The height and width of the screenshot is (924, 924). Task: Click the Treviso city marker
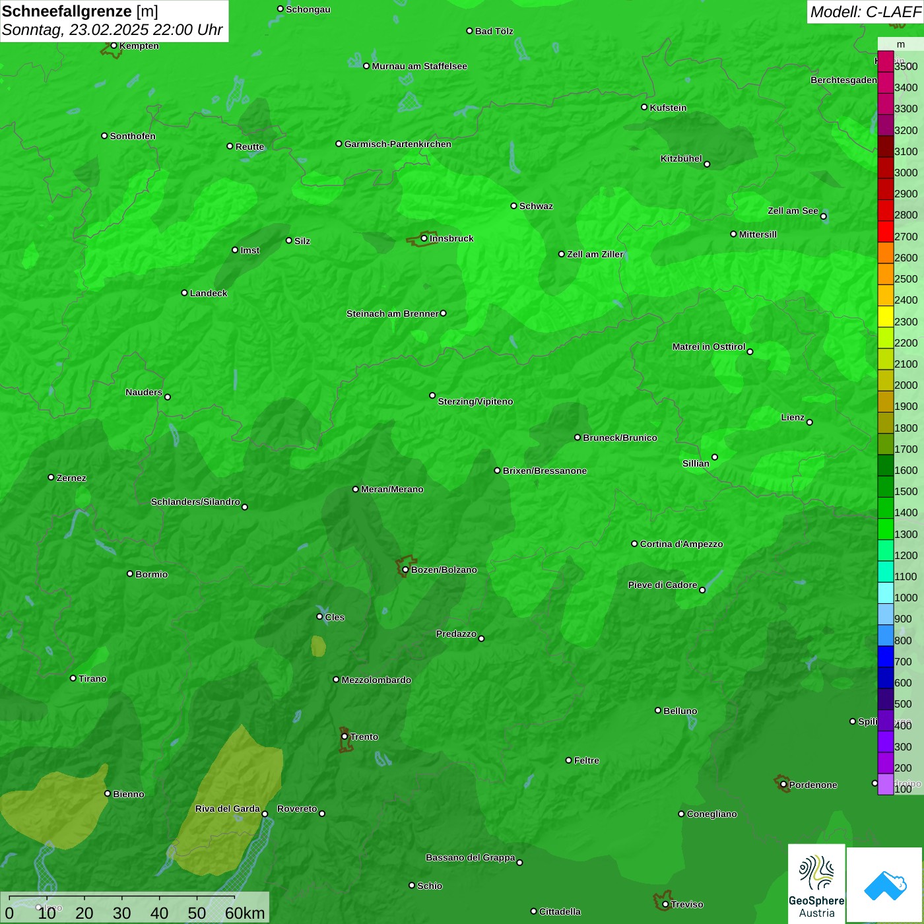pos(665,904)
